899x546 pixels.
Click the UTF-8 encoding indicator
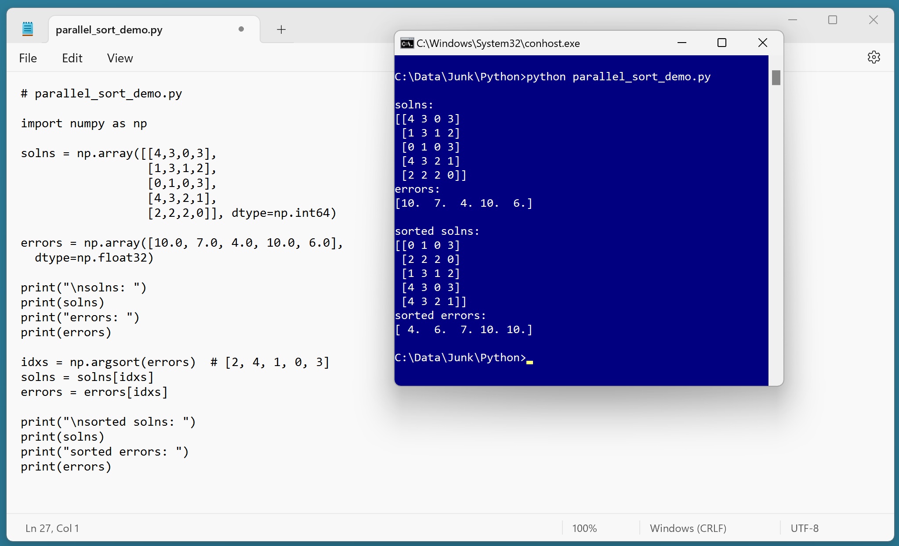(805, 528)
